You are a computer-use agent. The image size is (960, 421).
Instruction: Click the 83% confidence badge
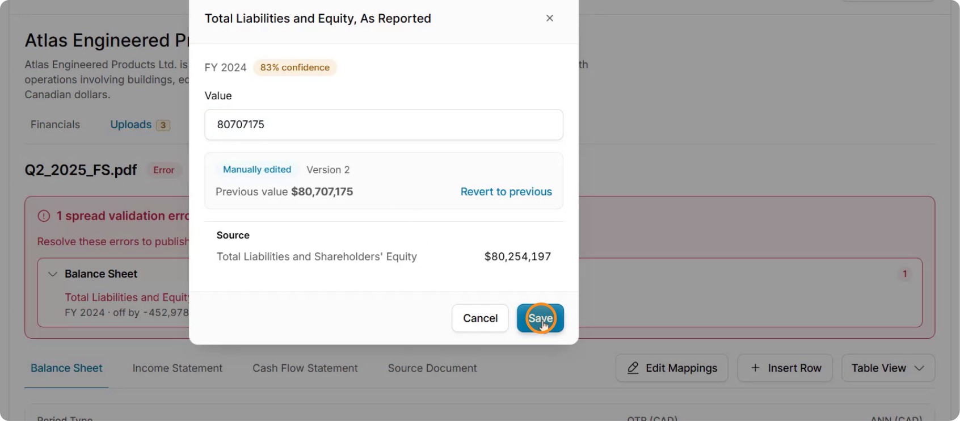295,68
